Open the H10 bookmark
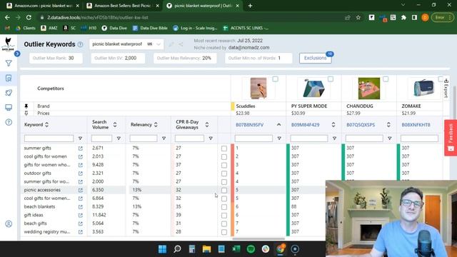Image resolution: width=457 pixels, height=257 pixels. [x=89, y=28]
